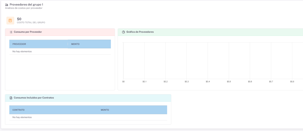The height and width of the screenshot is (131, 303).
Task: Sort by MONTO in the contracts table
Action: click(x=105, y=110)
